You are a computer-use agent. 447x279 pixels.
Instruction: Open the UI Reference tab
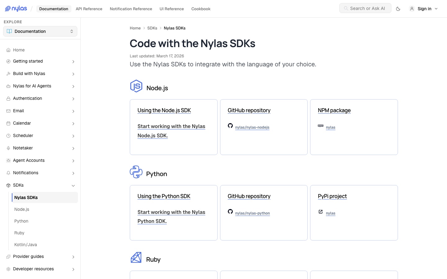click(172, 9)
